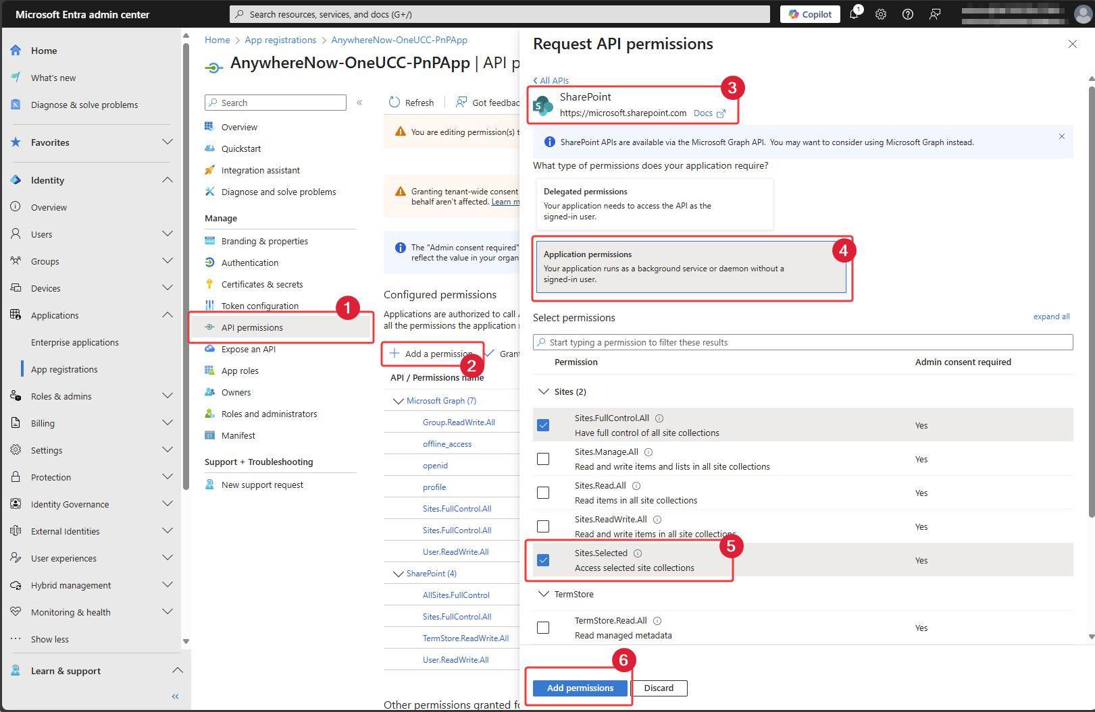The image size is (1095, 712).
Task: Click Hybrid management cloud icon
Action: 16,585
